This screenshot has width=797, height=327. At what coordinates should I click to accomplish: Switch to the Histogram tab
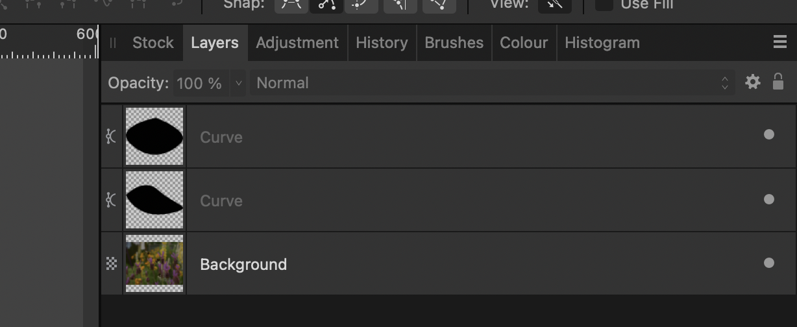(602, 43)
